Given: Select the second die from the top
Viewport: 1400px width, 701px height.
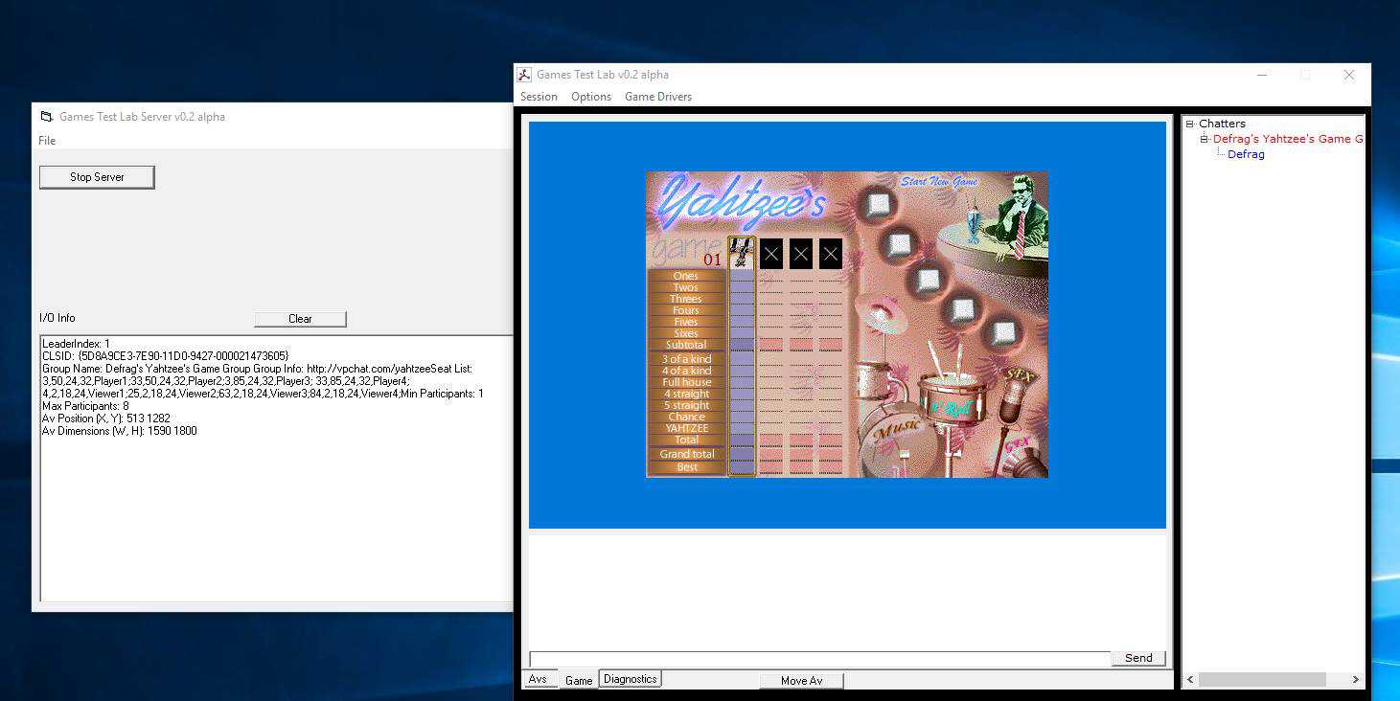Looking at the screenshot, I should pyautogui.click(x=898, y=245).
